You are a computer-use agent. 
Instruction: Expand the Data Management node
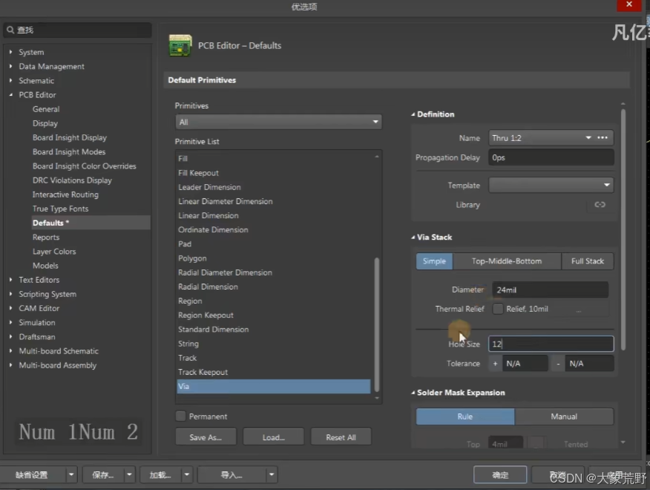pos(11,66)
